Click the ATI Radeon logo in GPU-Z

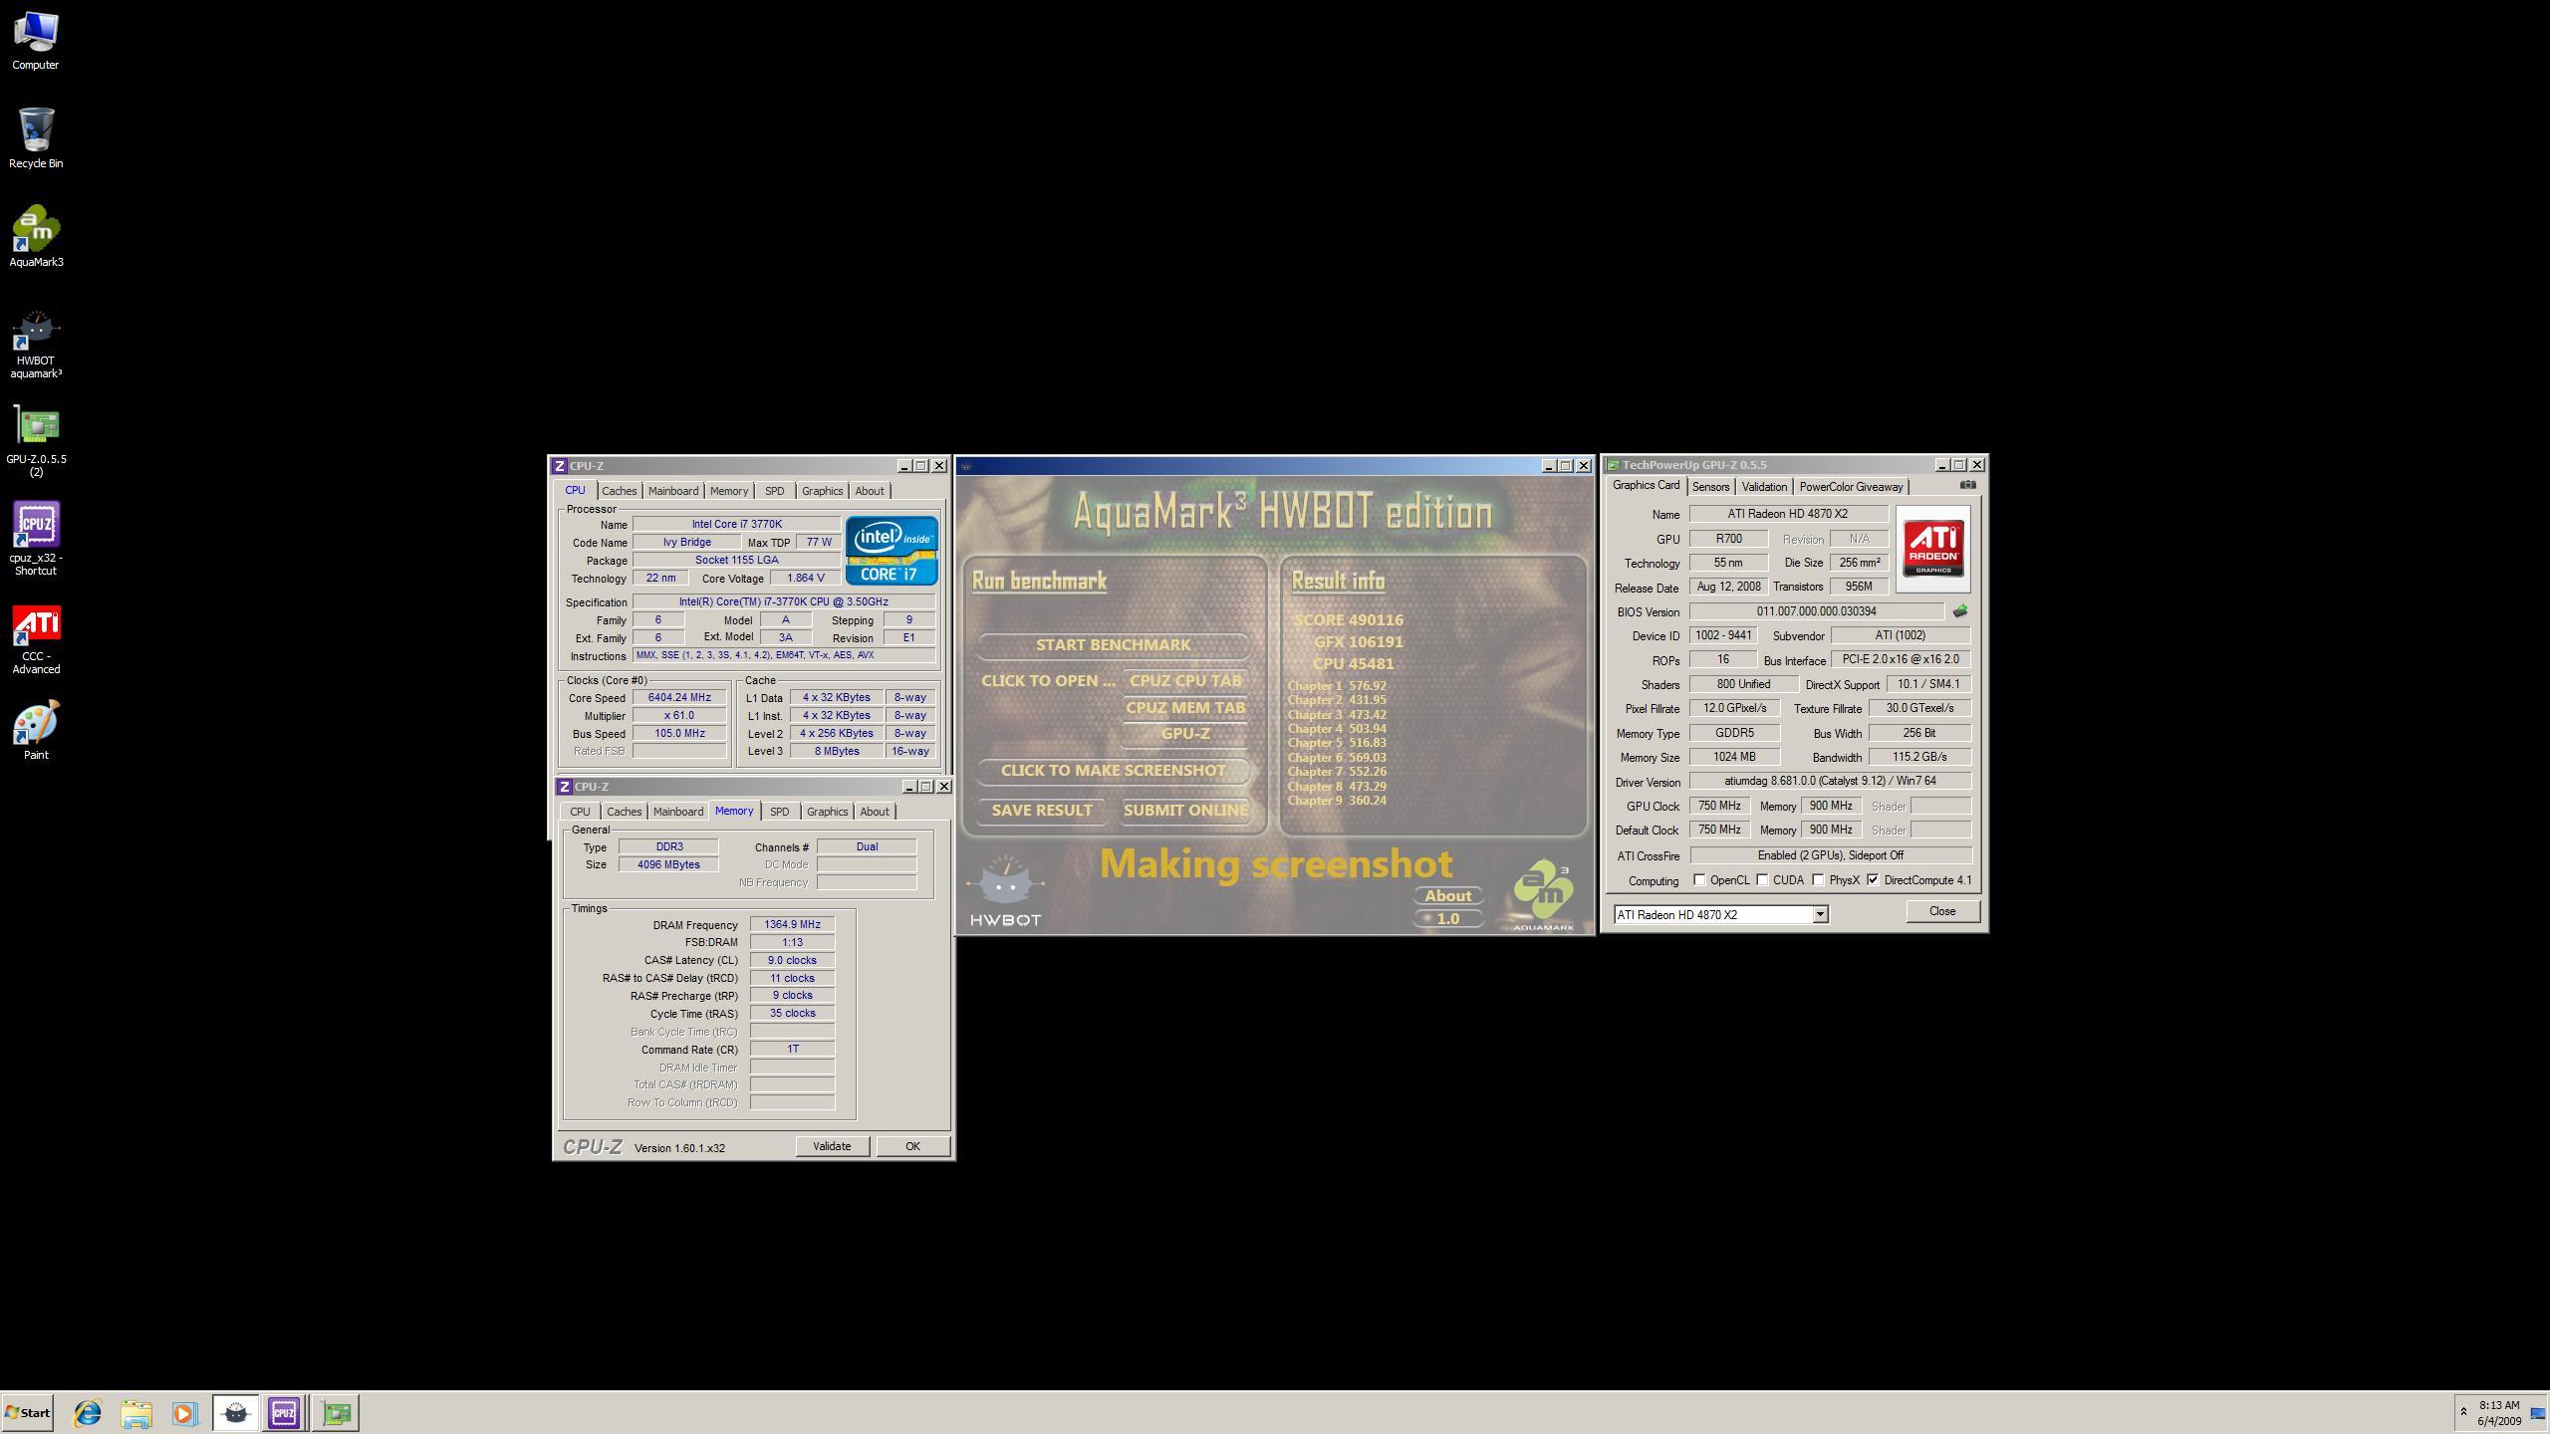pos(1932,549)
